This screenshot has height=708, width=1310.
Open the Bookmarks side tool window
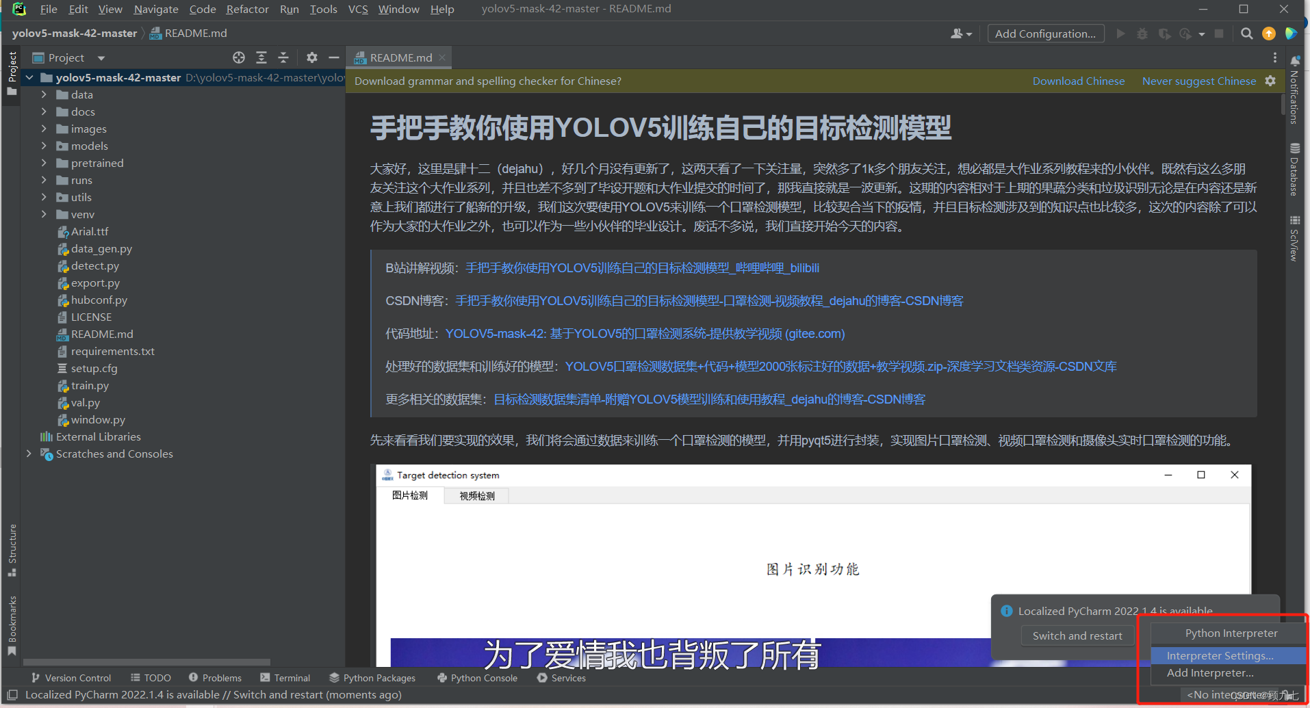[x=12, y=625]
